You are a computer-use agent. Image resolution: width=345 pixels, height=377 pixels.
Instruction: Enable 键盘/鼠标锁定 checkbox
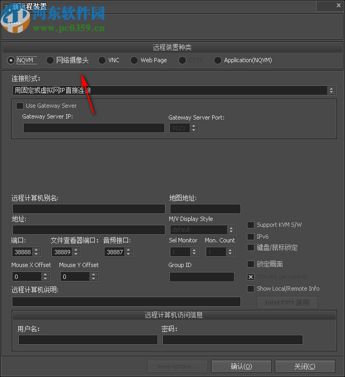(251, 248)
